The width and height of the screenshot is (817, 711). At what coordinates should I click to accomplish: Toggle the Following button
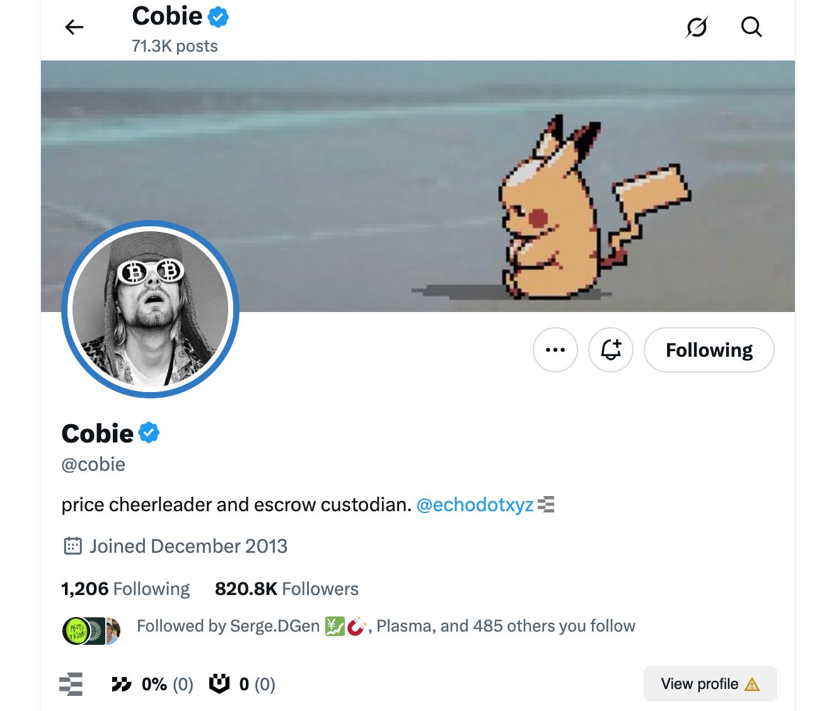[709, 350]
